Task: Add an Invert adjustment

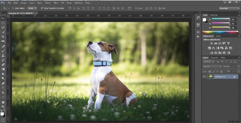Action: coord(211,53)
